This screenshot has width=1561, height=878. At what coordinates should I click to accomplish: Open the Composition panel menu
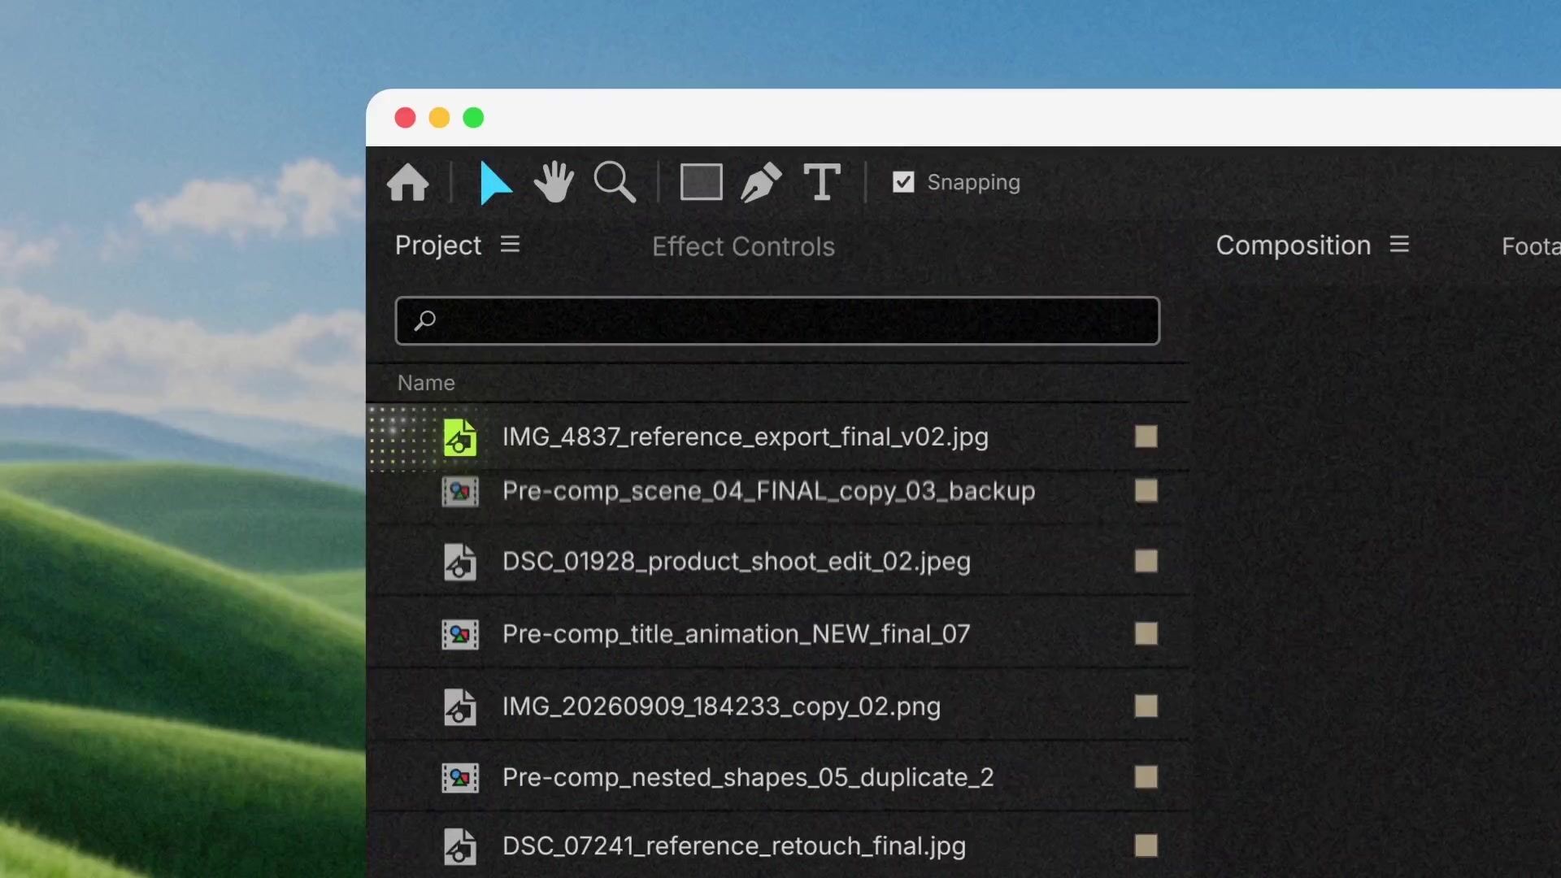pos(1399,245)
